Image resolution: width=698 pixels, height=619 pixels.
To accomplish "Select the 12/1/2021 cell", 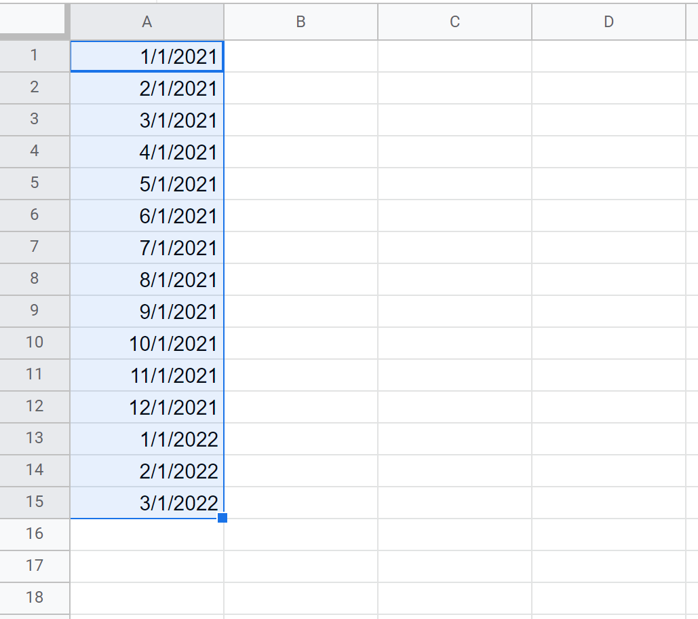I will 147,407.
